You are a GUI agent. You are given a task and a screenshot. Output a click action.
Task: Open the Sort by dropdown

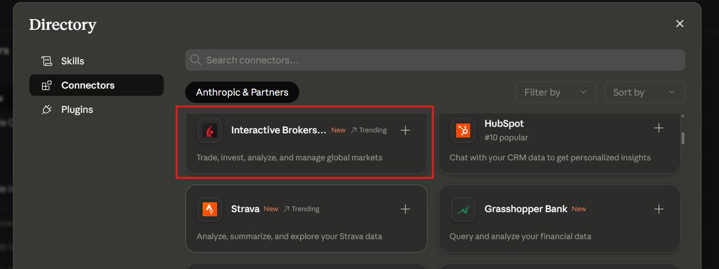[x=645, y=92]
